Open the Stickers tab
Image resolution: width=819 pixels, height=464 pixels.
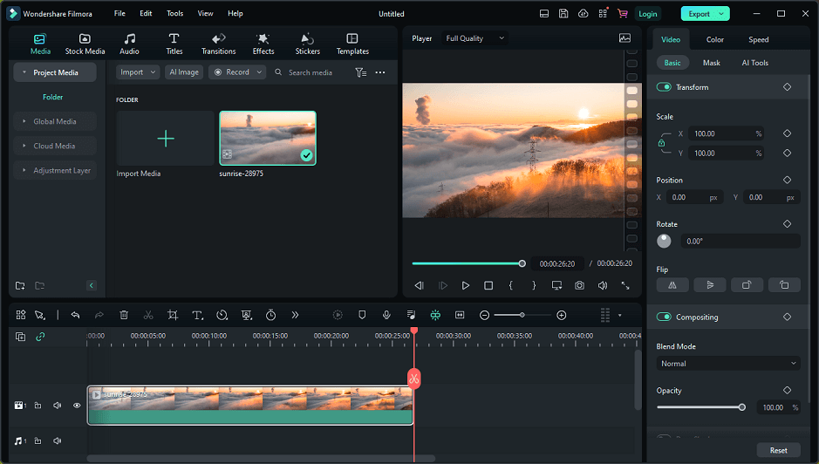[x=308, y=44]
